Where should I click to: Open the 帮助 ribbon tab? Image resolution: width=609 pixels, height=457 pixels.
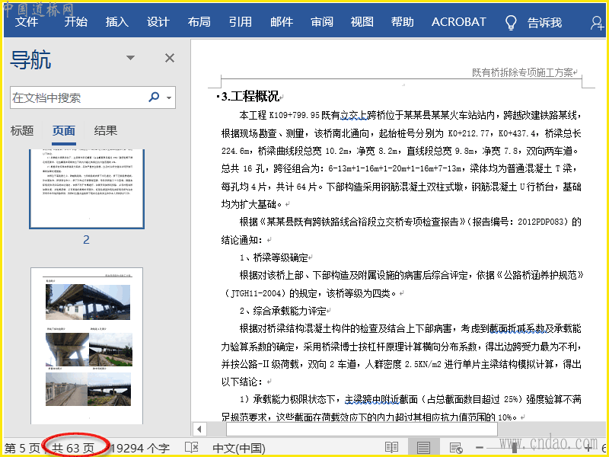pos(403,22)
